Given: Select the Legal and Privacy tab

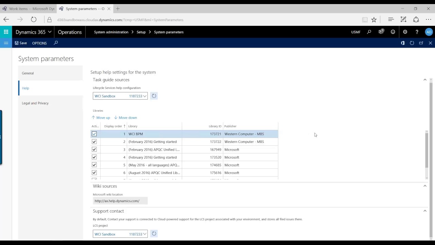Looking at the screenshot, I should pyautogui.click(x=50, y=103).
